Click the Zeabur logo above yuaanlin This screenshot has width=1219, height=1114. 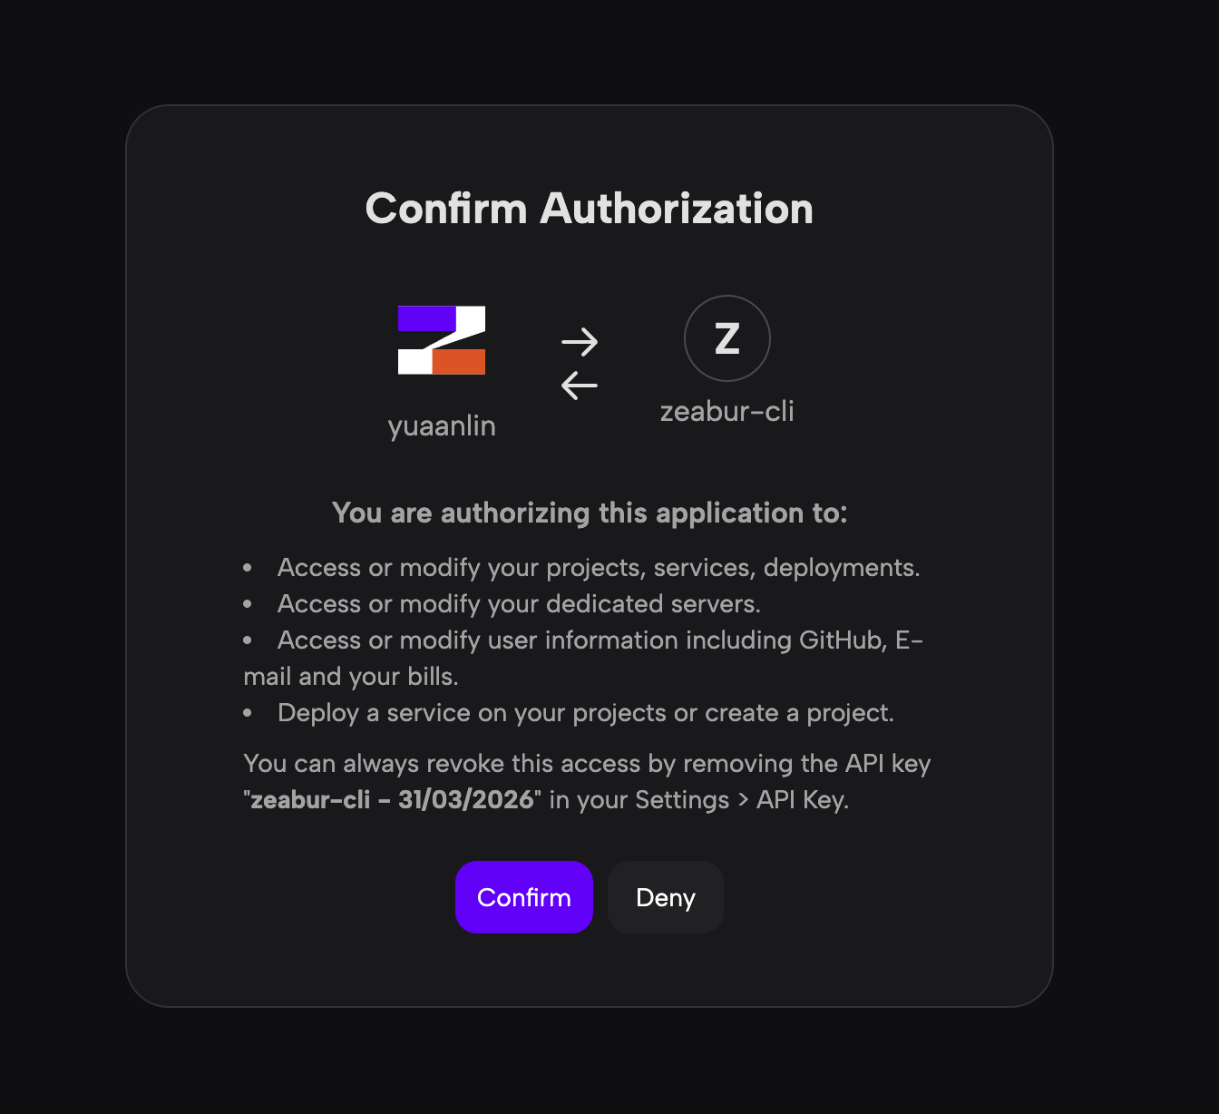tap(442, 340)
